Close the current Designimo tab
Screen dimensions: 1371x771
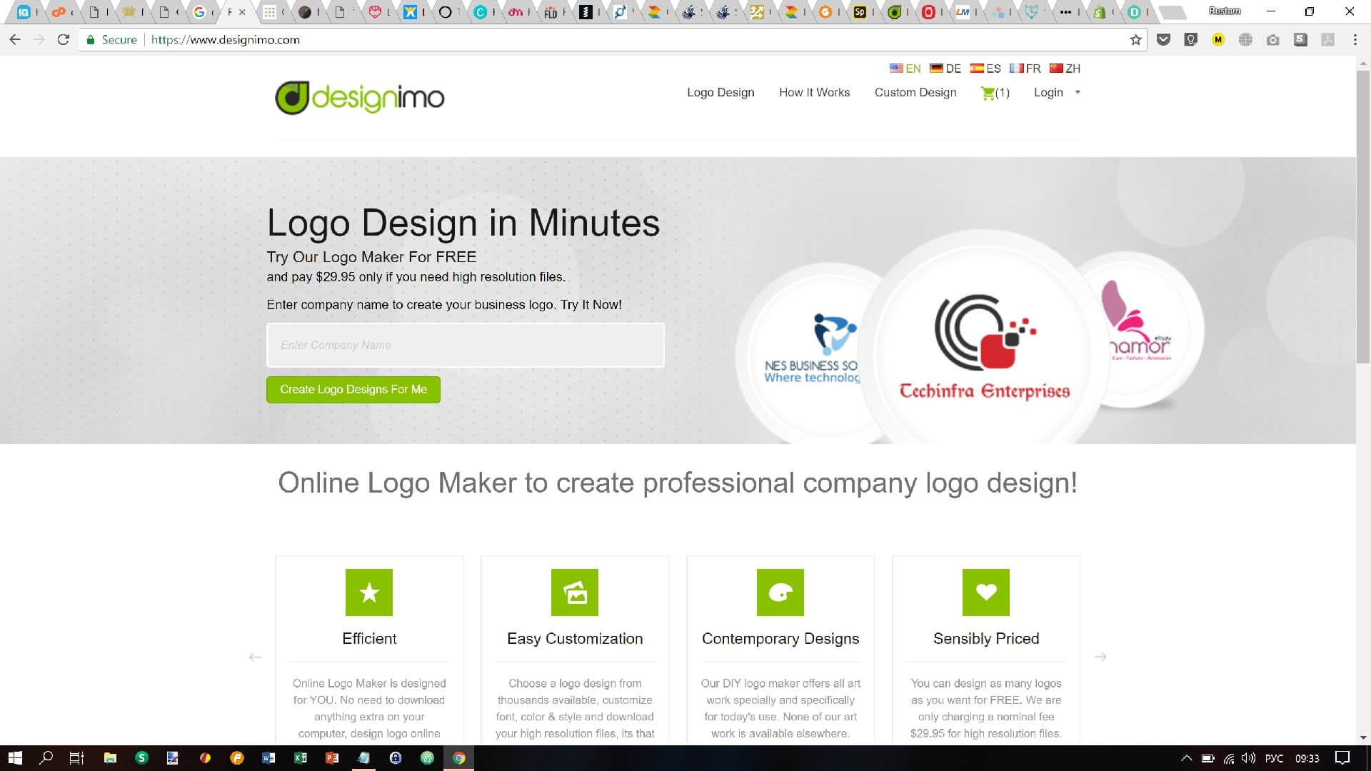(x=242, y=12)
